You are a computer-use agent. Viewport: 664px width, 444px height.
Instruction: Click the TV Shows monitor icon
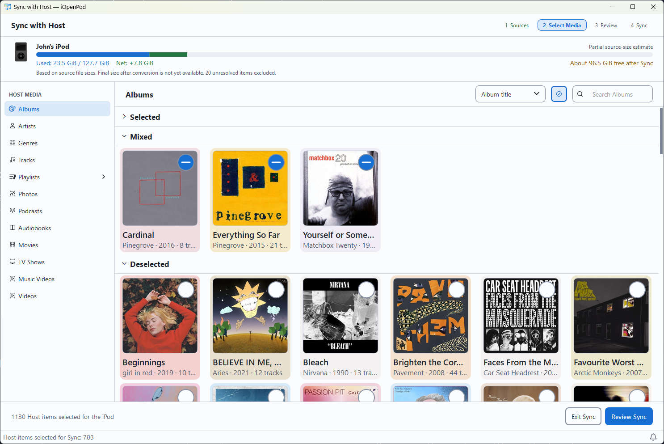(x=13, y=262)
